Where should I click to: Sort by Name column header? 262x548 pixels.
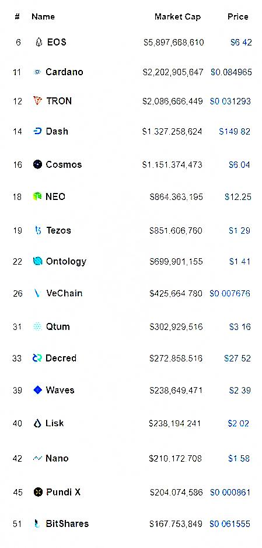(43, 17)
